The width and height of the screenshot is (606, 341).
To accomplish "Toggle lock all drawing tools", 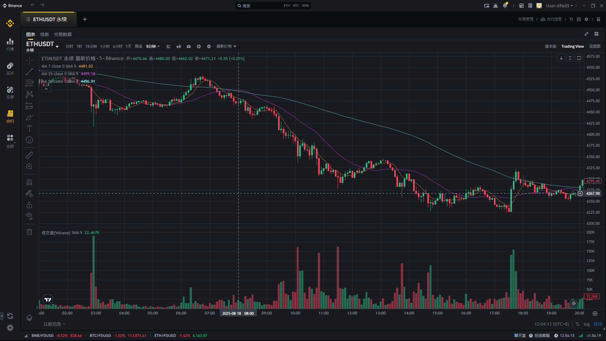I will (29, 205).
